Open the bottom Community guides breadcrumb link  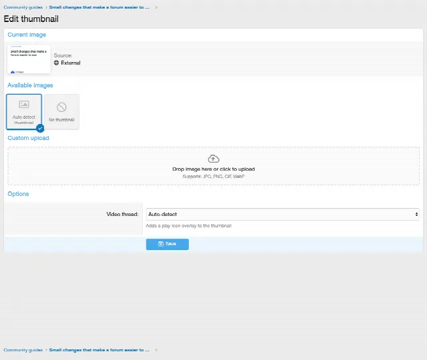pos(23,350)
